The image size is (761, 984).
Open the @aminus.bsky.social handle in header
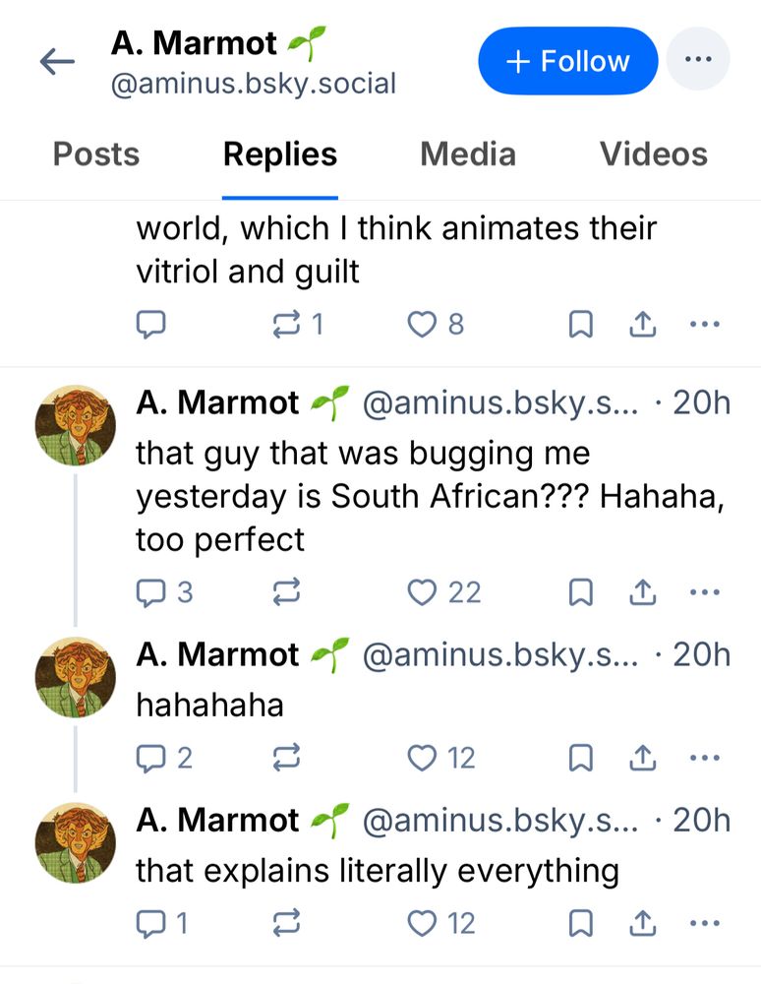[x=253, y=85]
